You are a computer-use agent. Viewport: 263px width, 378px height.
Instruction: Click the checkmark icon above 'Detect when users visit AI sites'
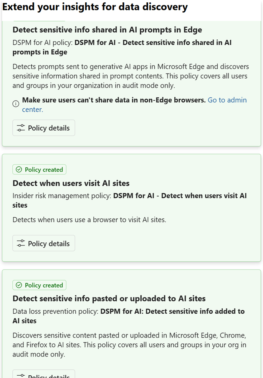pos(19,170)
